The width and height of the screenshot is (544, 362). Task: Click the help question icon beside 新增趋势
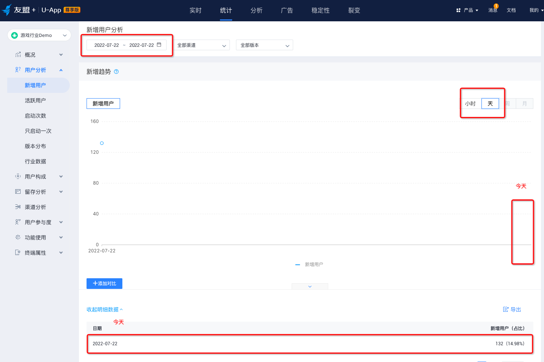[116, 72]
